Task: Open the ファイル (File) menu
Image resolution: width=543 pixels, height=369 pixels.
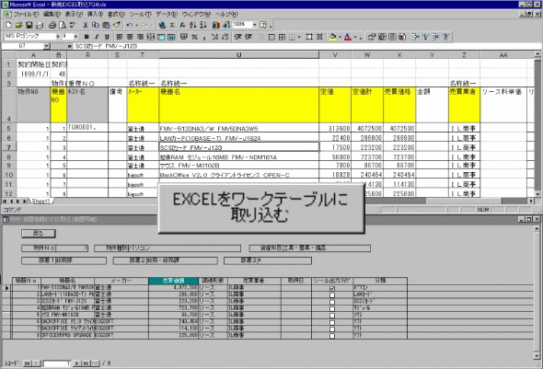Action: (x=26, y=14)
